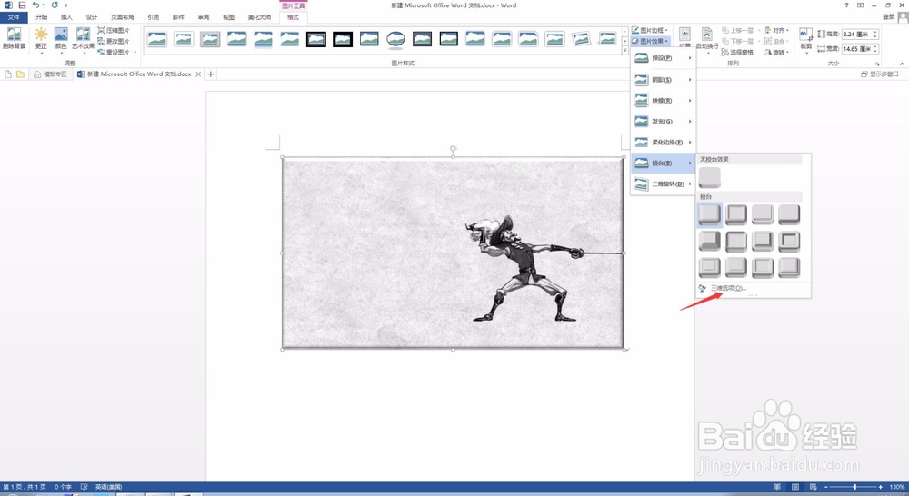Undo the last action in quick access toolbar
Viewport: 909px width, 496px height.
(x=35, y=5)
